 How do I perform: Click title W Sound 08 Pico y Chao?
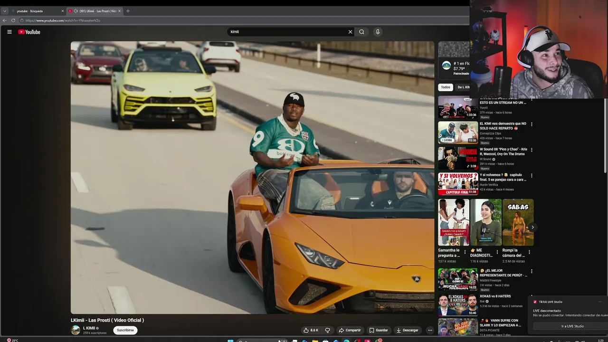[x=503, y=152]
